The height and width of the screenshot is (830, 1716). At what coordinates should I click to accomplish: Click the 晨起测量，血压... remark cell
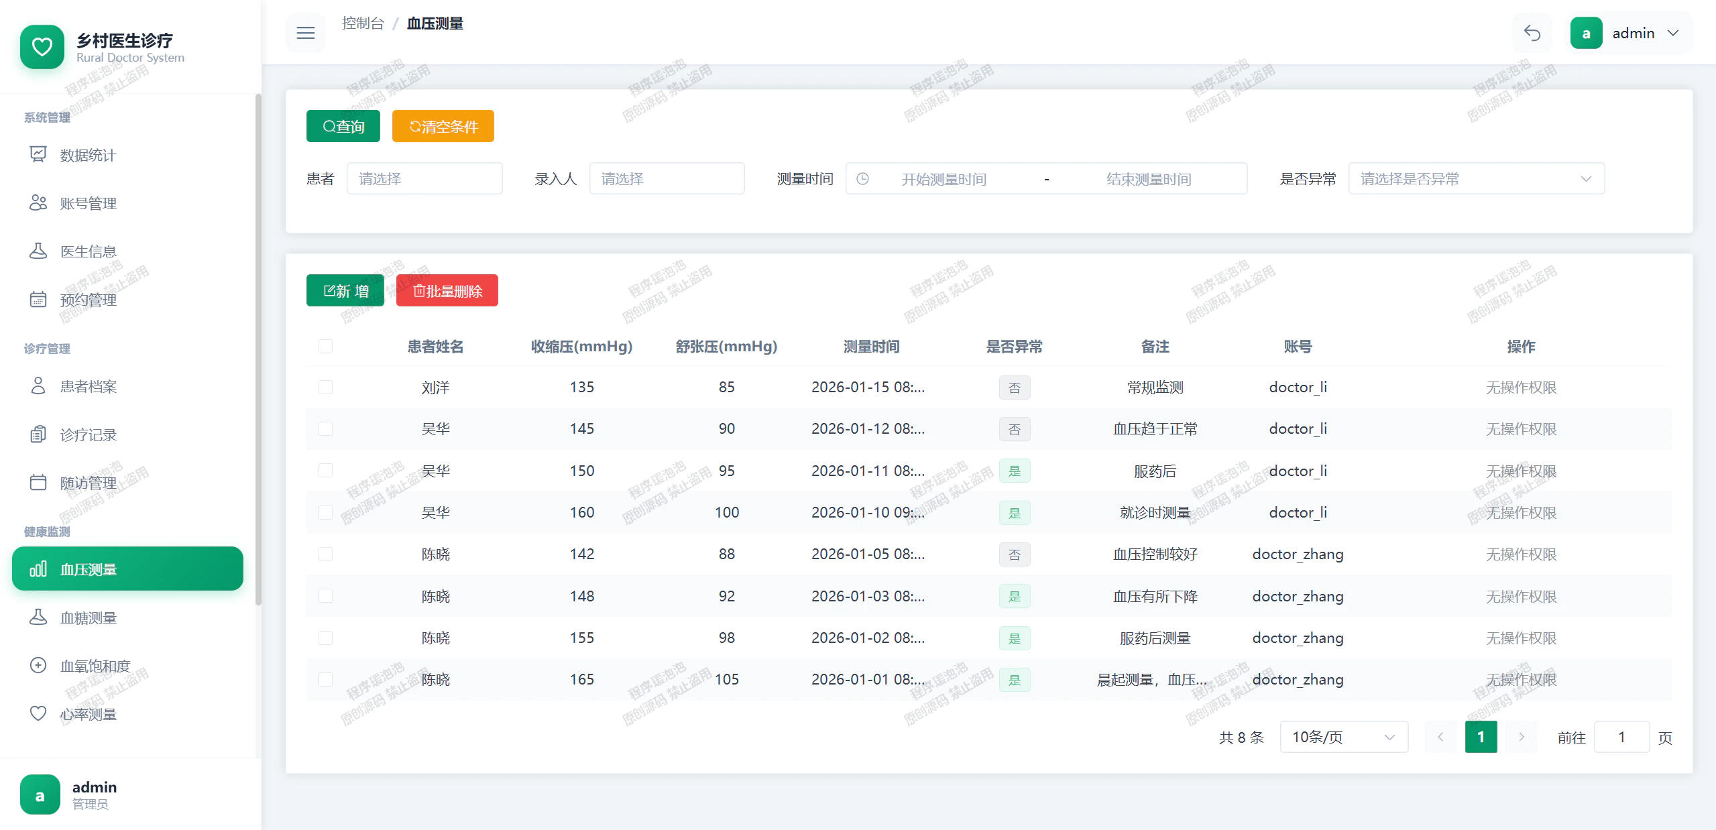(x=1153, y=679)
